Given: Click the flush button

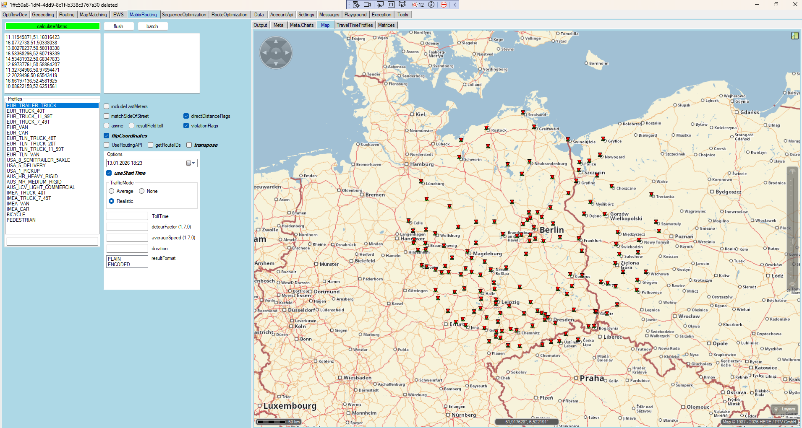Looking at the screenshot, I should point(118,26).
